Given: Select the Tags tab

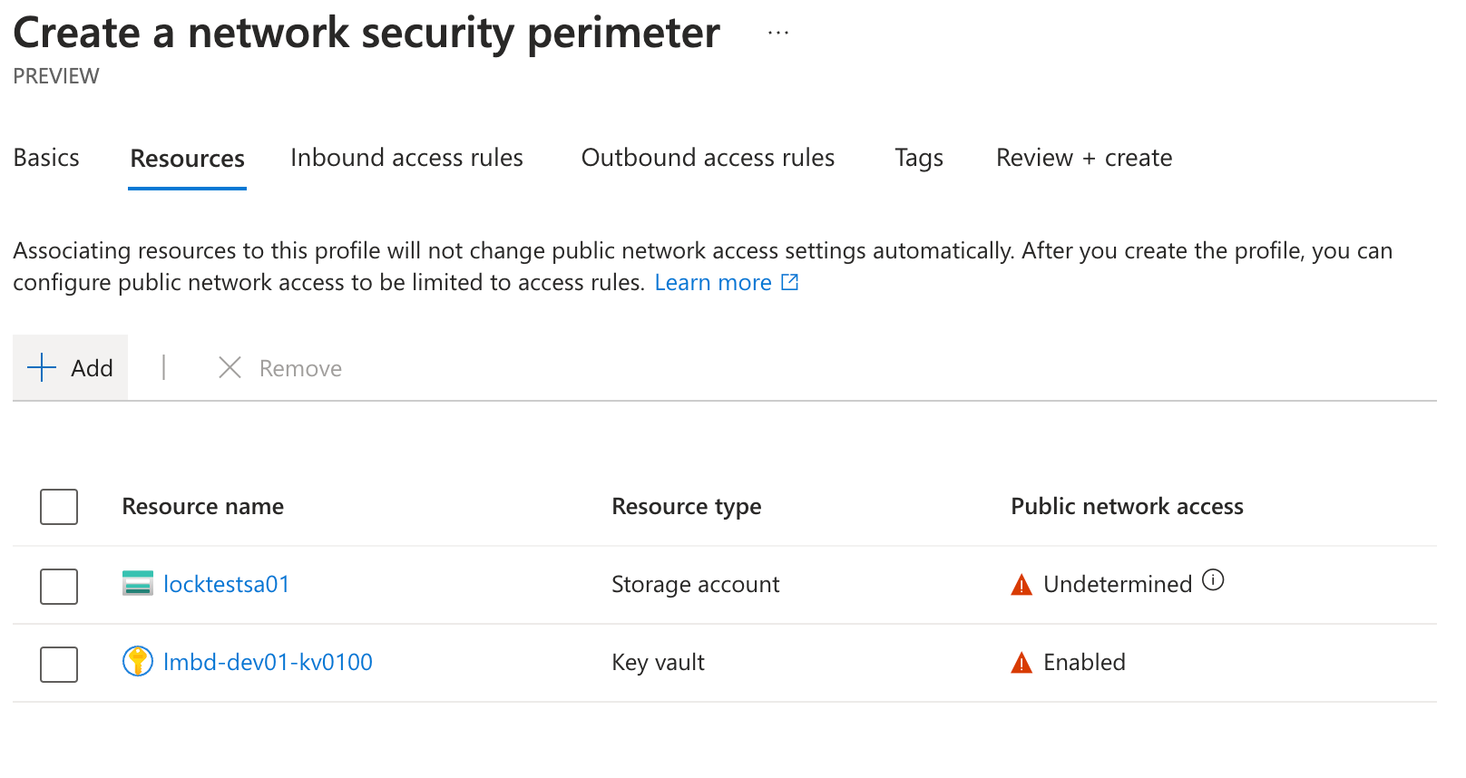Looking at the screenshot, I should [919, 158].
